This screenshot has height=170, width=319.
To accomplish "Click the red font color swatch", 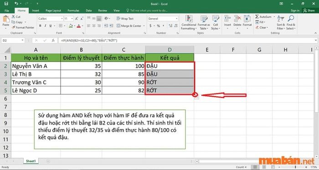I will tap(79, 26).
